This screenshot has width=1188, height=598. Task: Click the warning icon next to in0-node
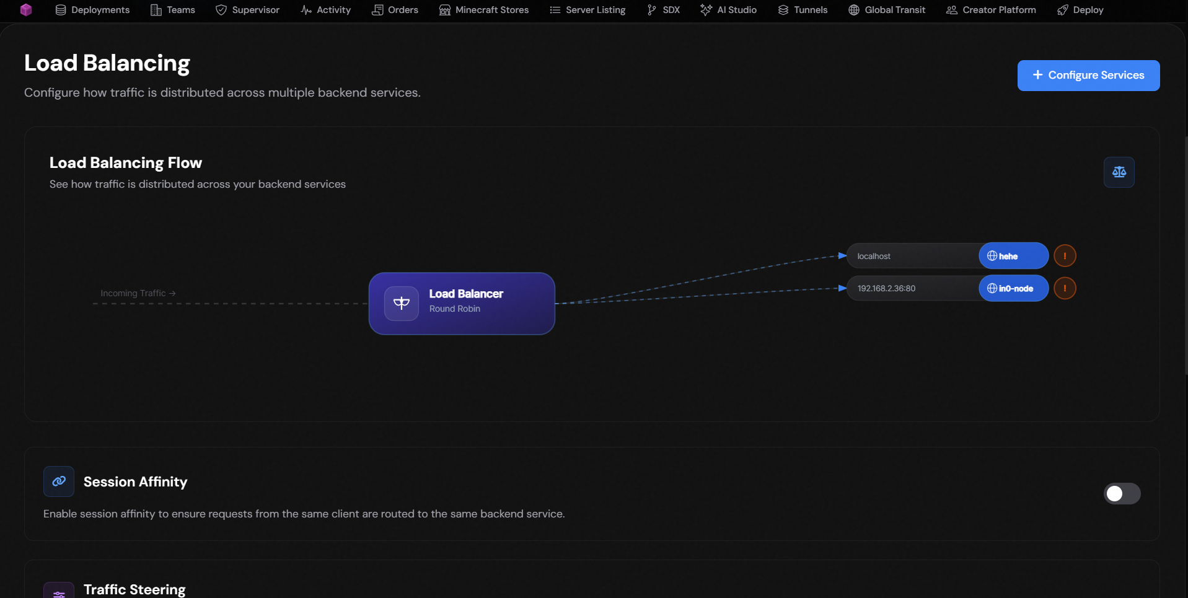click(1065, 288)
